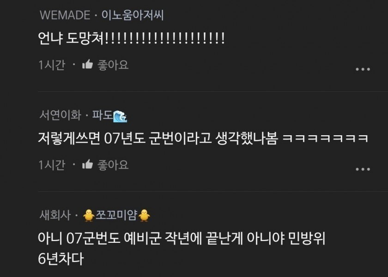The width and height of the screenshot is (388, 277).
Task: Click the 1시간 timestamp on the WEMADE comment
Action: click(52, 65)
